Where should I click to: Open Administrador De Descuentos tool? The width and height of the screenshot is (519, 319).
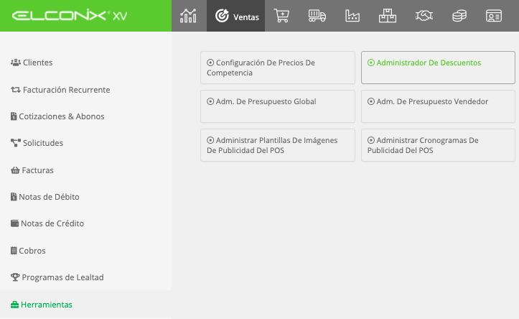[438, 68]
